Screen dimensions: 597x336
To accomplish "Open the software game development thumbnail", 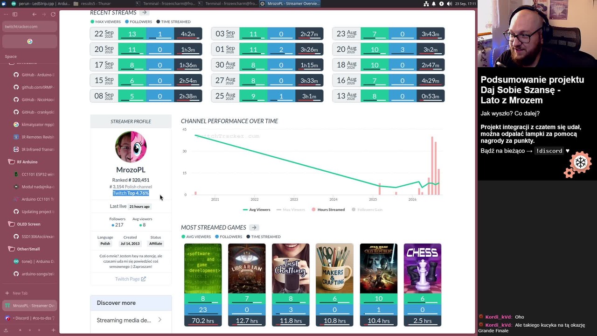I will [x=203, y=268].
